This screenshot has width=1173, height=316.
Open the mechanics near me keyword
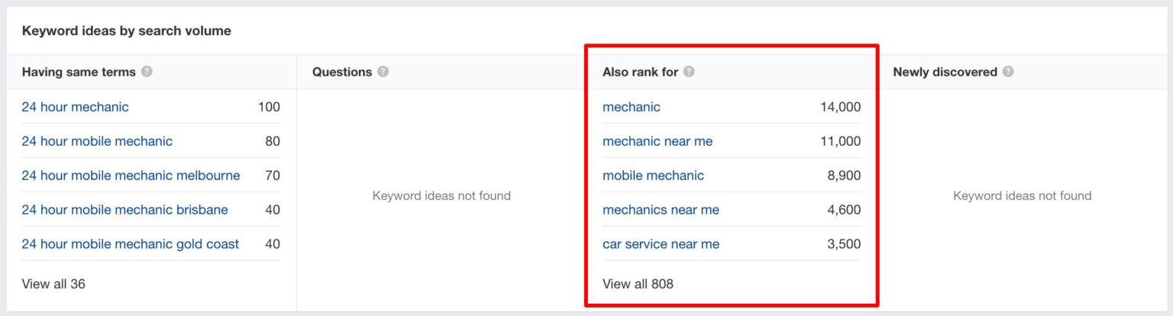click(661, 210)
